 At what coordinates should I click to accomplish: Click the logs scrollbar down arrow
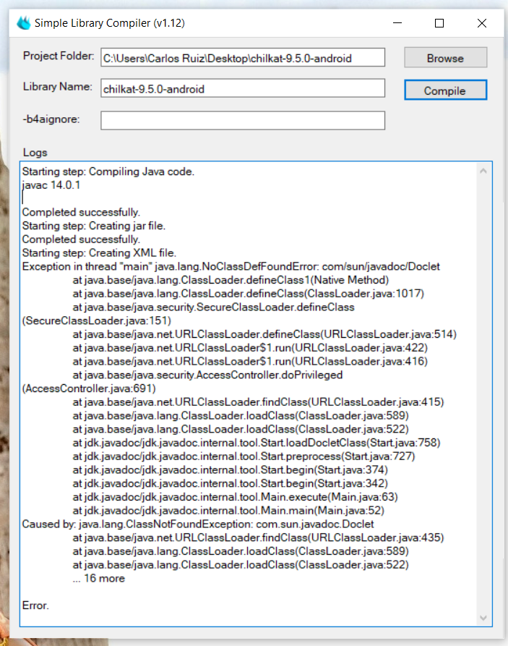(483, 618)
